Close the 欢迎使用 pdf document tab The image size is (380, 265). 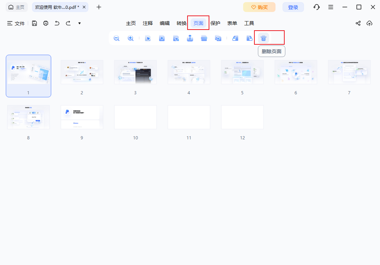tap(84, 7)
